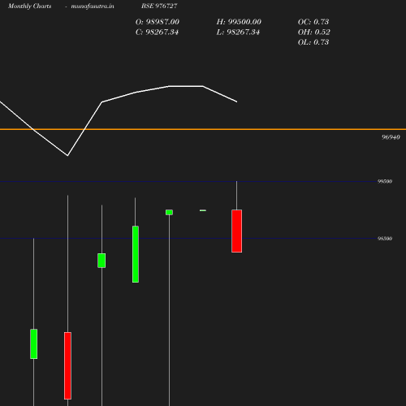Click the long red candle at bottom left
Screen dimensions: 406x406
pos(67,365)
